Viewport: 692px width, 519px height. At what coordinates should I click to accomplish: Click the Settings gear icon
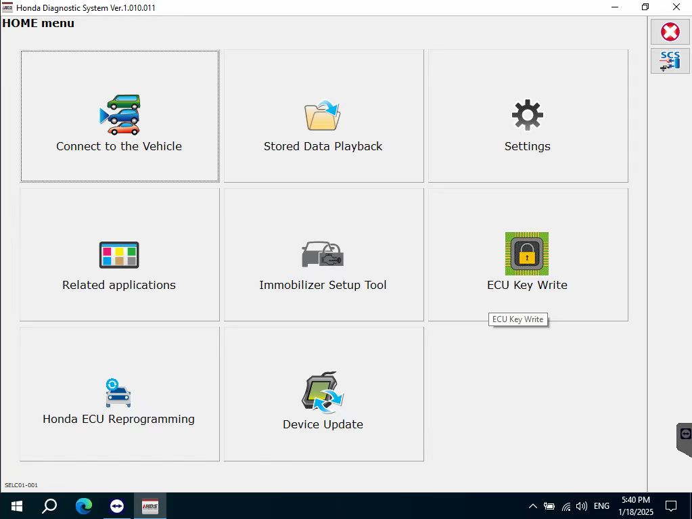527,116
